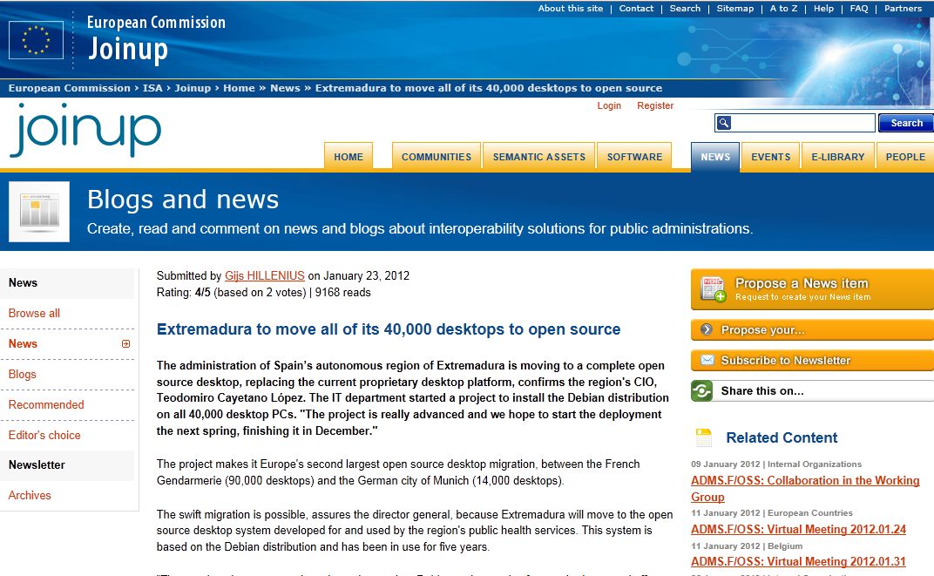Screen dimensions: 934x576
Task: Click the European Commission Joinup header title
Action: tap(156, 38)
